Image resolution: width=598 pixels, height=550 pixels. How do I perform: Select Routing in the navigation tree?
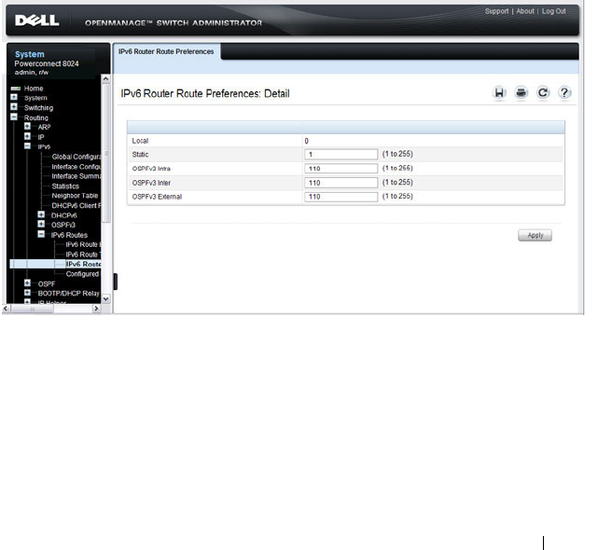(35, 117)
